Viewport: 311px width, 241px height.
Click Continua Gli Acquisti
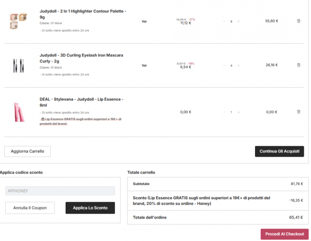pyautogui.click(x=279, y=151)
